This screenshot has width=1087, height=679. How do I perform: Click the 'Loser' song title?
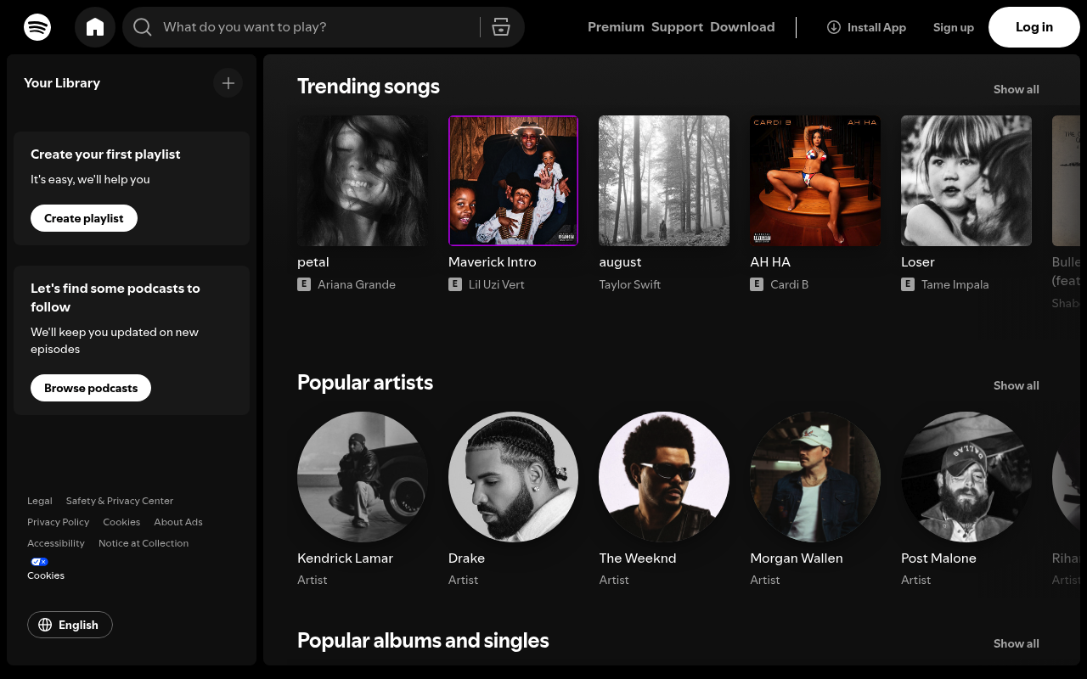tap(918, 262)
